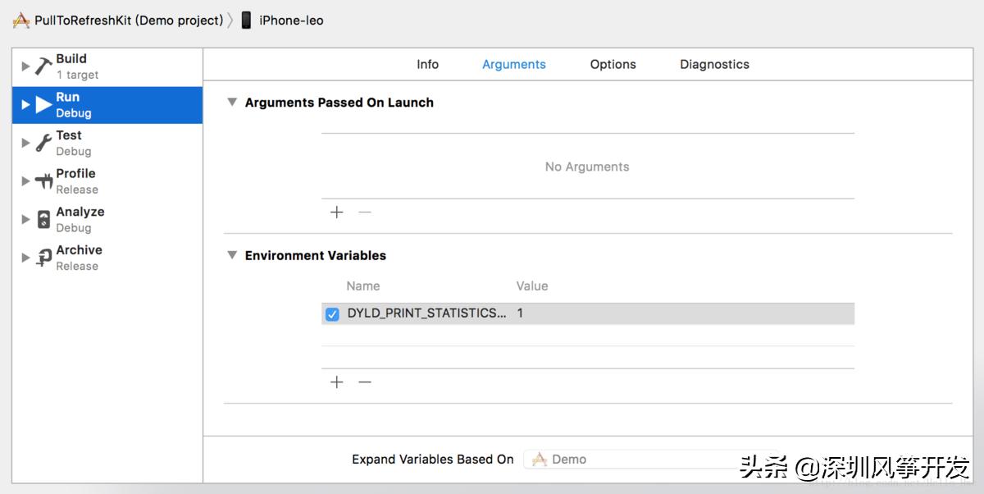The height and width of the screenshot is (494, 984).
Task: Open the Diagnostics tab
Action: click(714, 64)
